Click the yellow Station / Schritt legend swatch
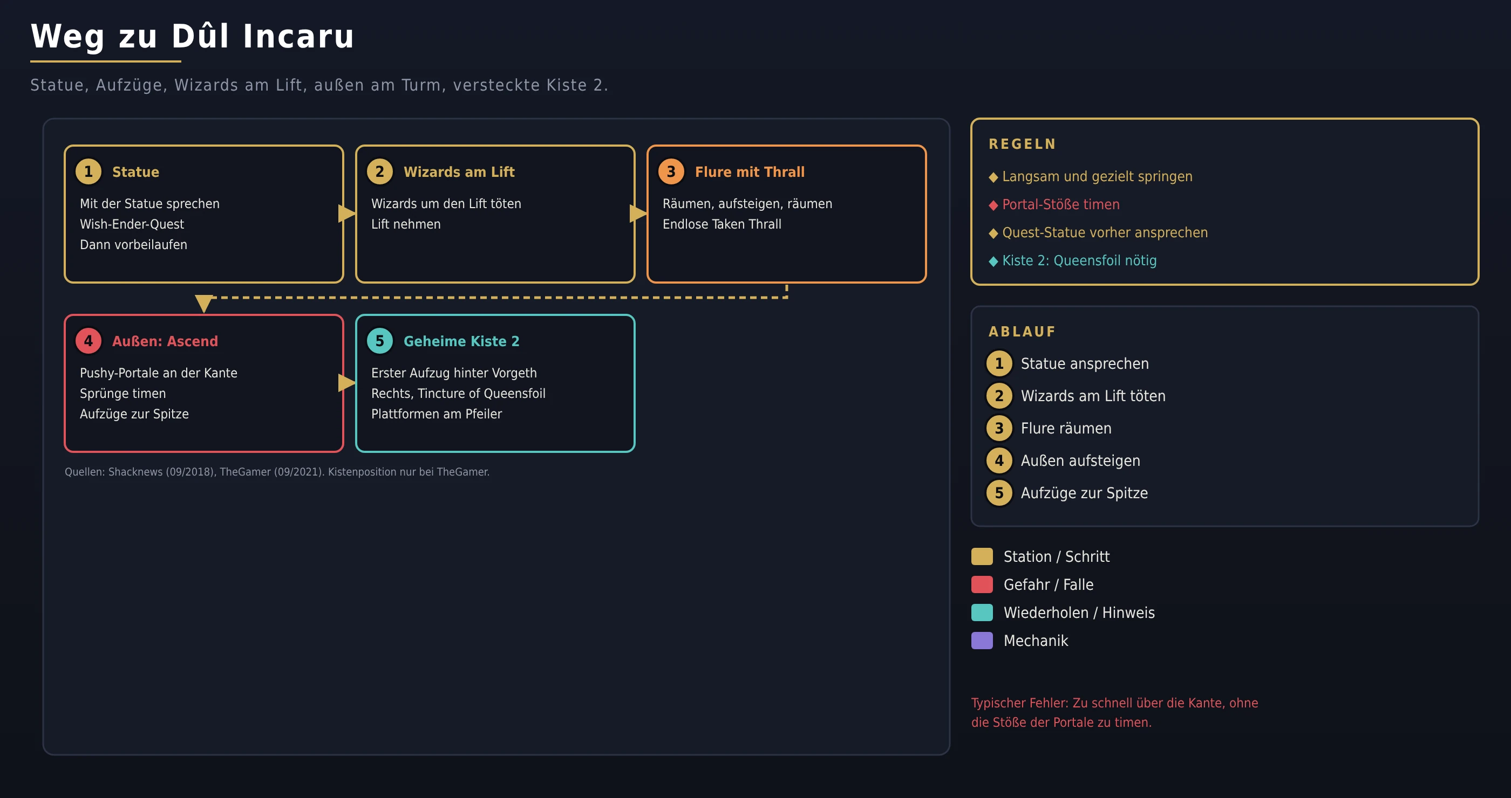 pos(982,556)
